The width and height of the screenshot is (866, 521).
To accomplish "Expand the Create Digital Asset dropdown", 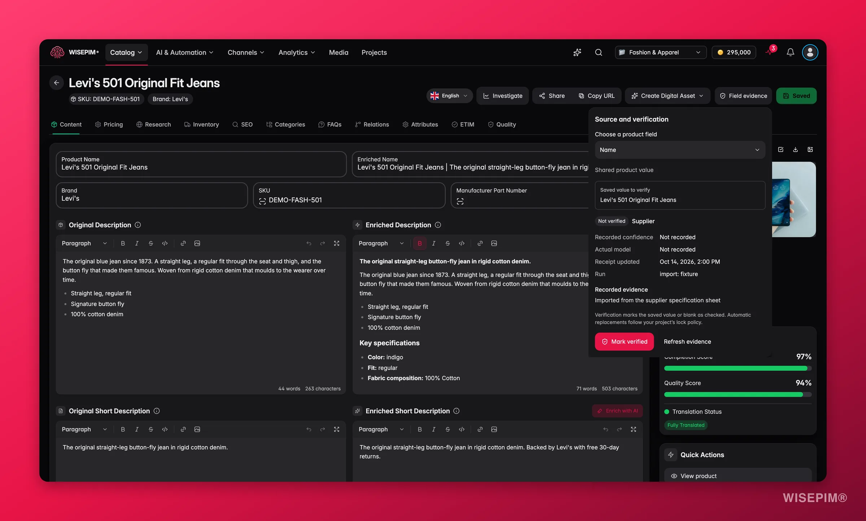I will coord(667,96).
